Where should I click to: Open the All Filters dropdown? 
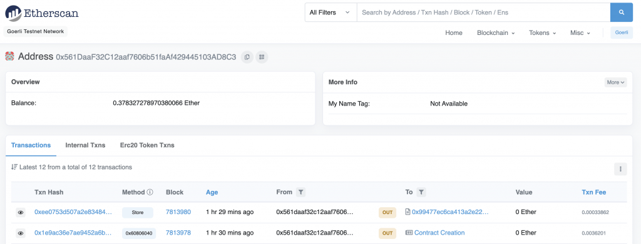click(x=331, y=12)
